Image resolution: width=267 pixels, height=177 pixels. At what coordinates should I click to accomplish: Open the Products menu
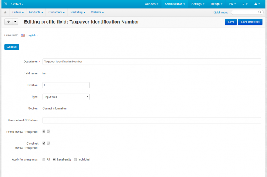pyautogui.click(x=36, y=12)
